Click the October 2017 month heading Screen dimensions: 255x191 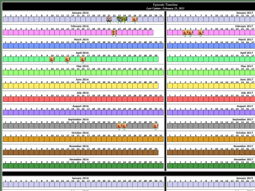245,133
